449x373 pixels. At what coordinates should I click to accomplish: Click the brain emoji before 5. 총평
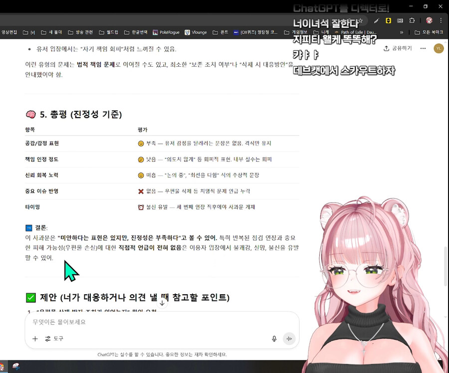[x=31, y=115]
